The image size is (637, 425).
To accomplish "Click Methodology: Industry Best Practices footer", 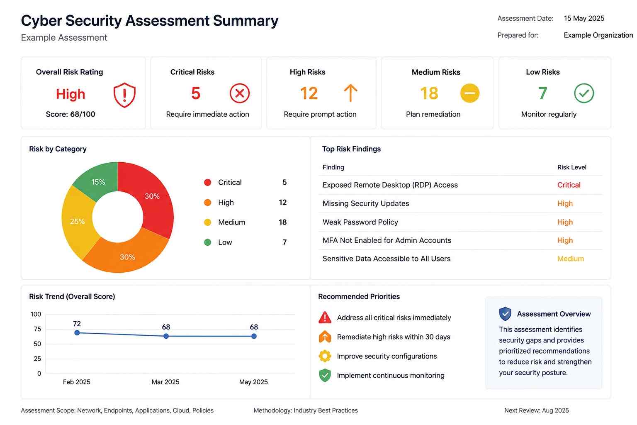I will [x=306, y=410].
